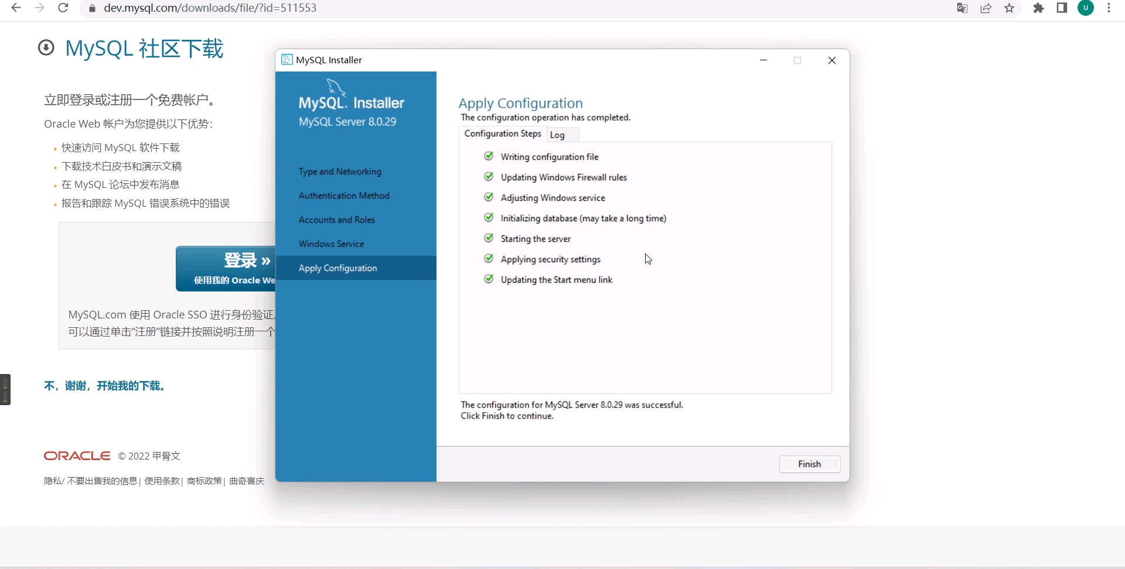
Task: Open the 隐私/不要出售我的信息 footer link
Action: pyautogui.click(x=90, y=481)
